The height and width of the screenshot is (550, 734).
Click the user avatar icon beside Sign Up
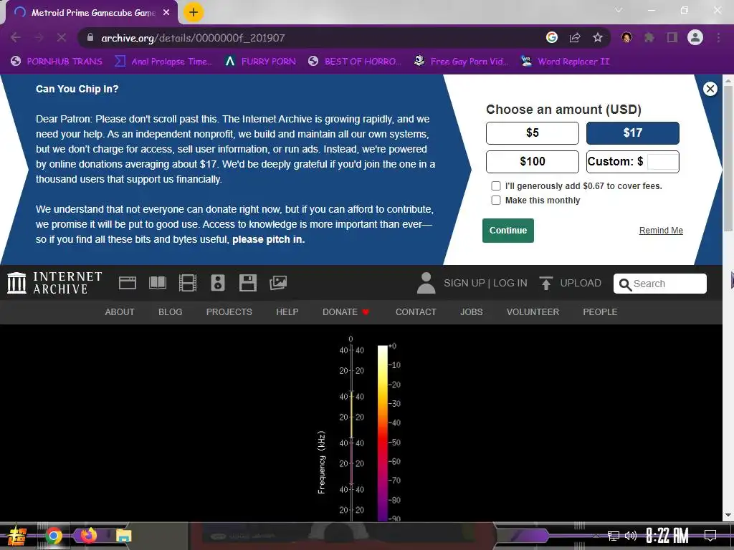pos(426,283)
